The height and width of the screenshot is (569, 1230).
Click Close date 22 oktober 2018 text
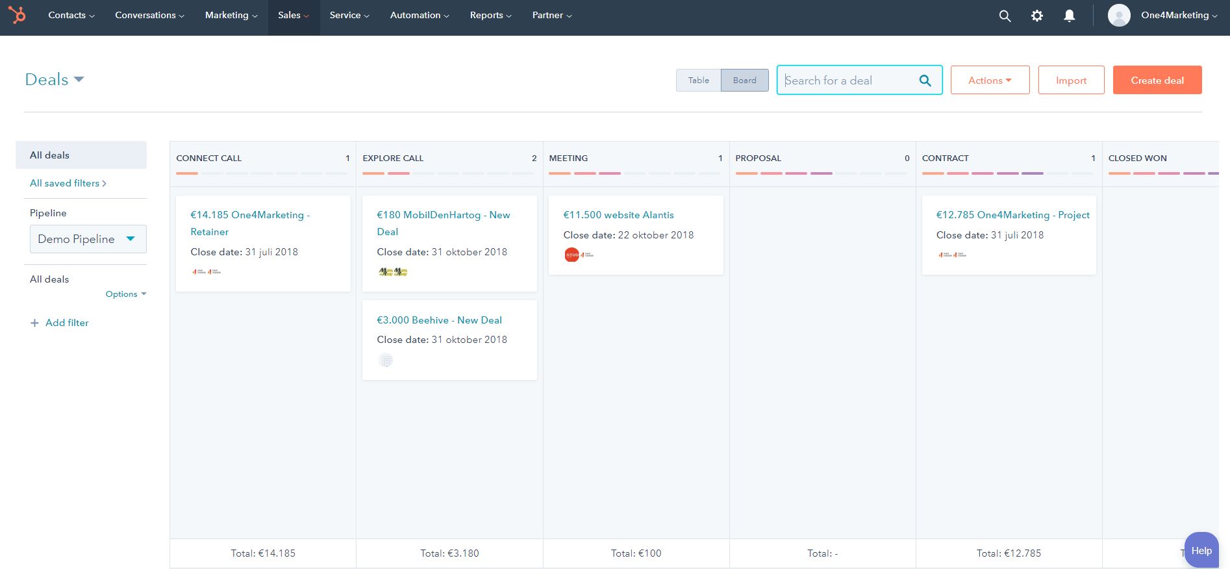(x=628, y=235)
